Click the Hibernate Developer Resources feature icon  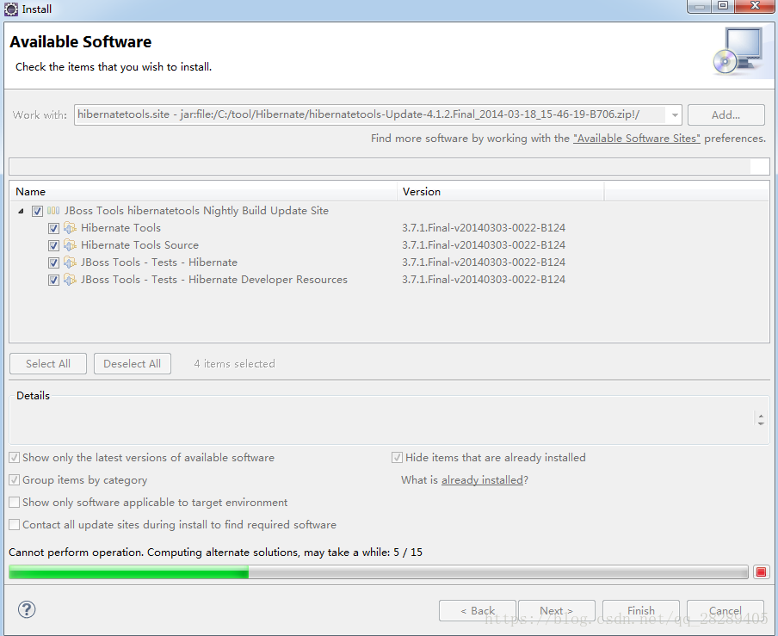point(70,280)
